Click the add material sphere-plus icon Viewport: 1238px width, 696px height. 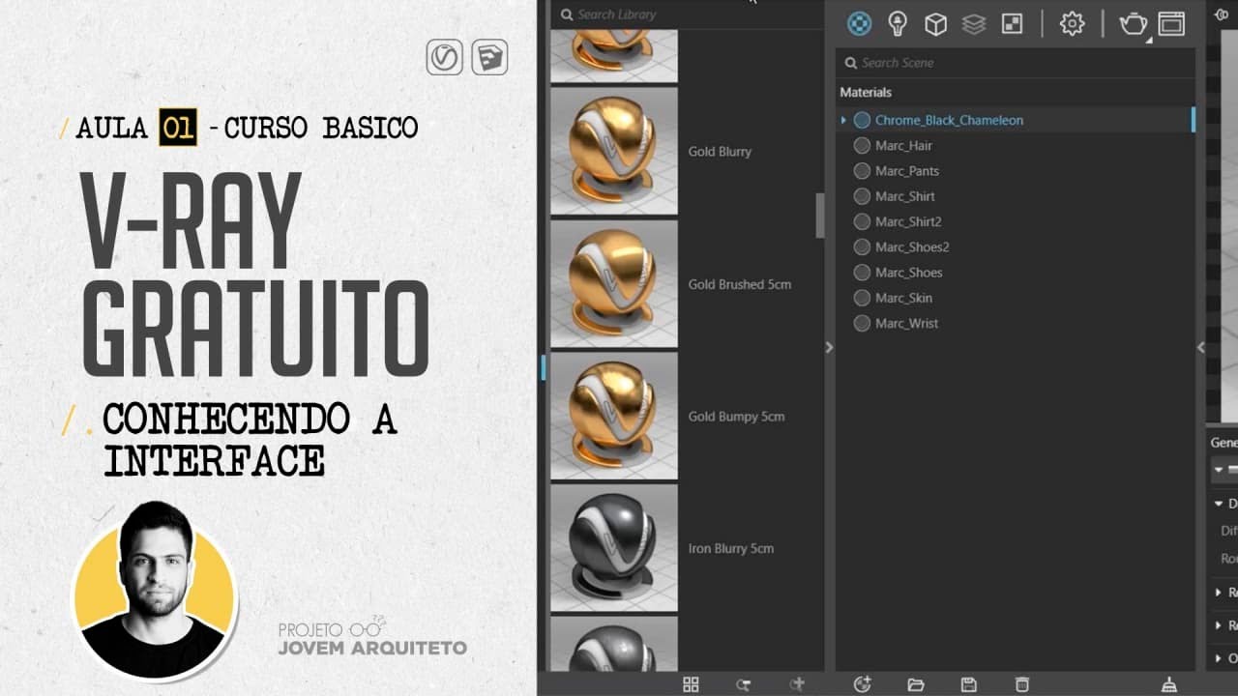click(863, 684)
